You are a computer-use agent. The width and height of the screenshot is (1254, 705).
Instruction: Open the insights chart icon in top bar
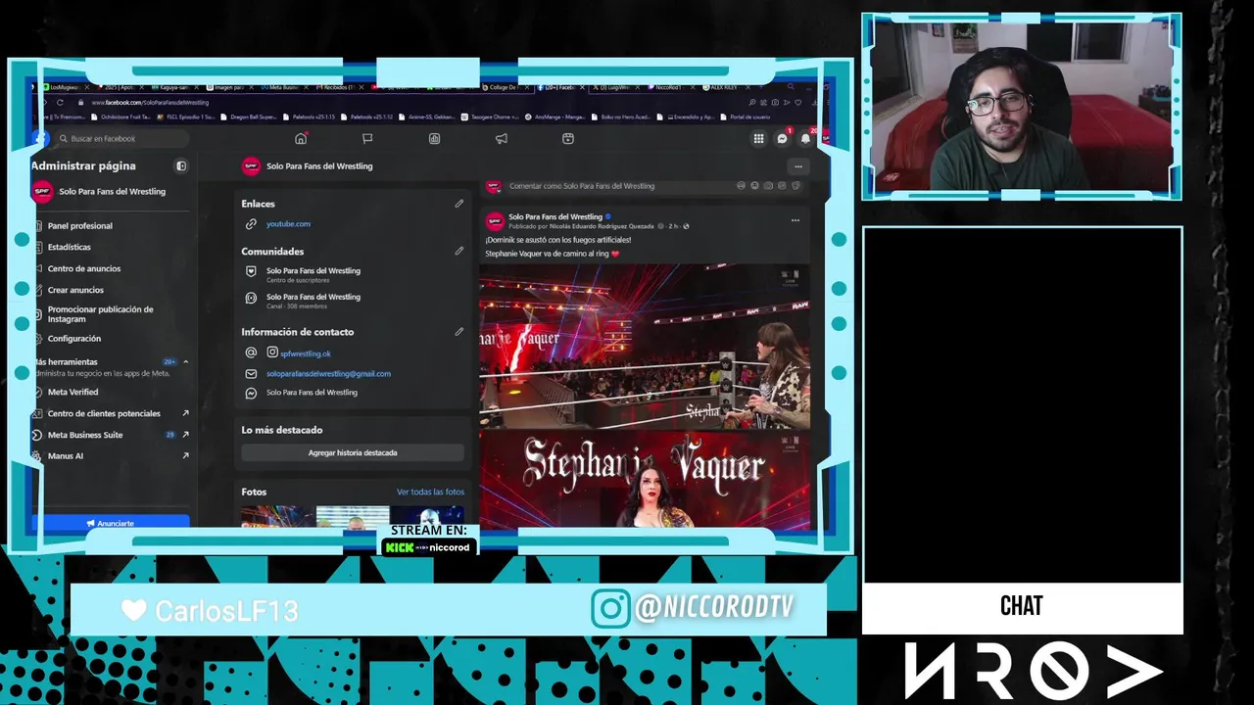pyautogui.click(x=434, y=139)
